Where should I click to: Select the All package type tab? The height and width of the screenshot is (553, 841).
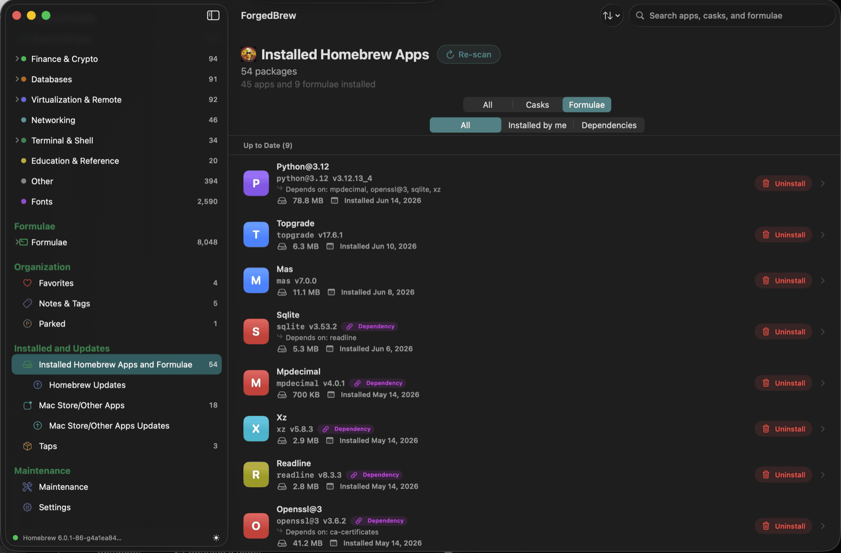[x=487, y=105]
